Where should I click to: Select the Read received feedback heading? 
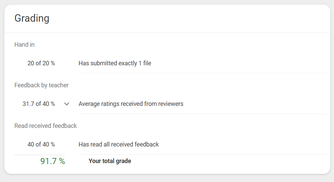46,126
